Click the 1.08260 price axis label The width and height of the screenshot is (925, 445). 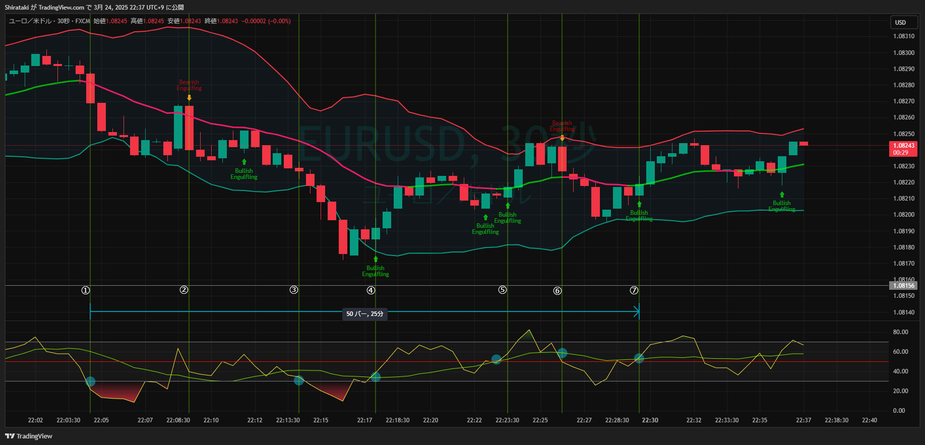904,117
